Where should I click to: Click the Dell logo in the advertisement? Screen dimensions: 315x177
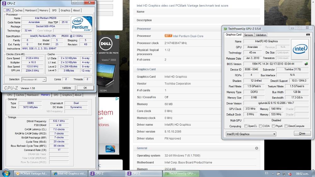(x=106, y=43)
